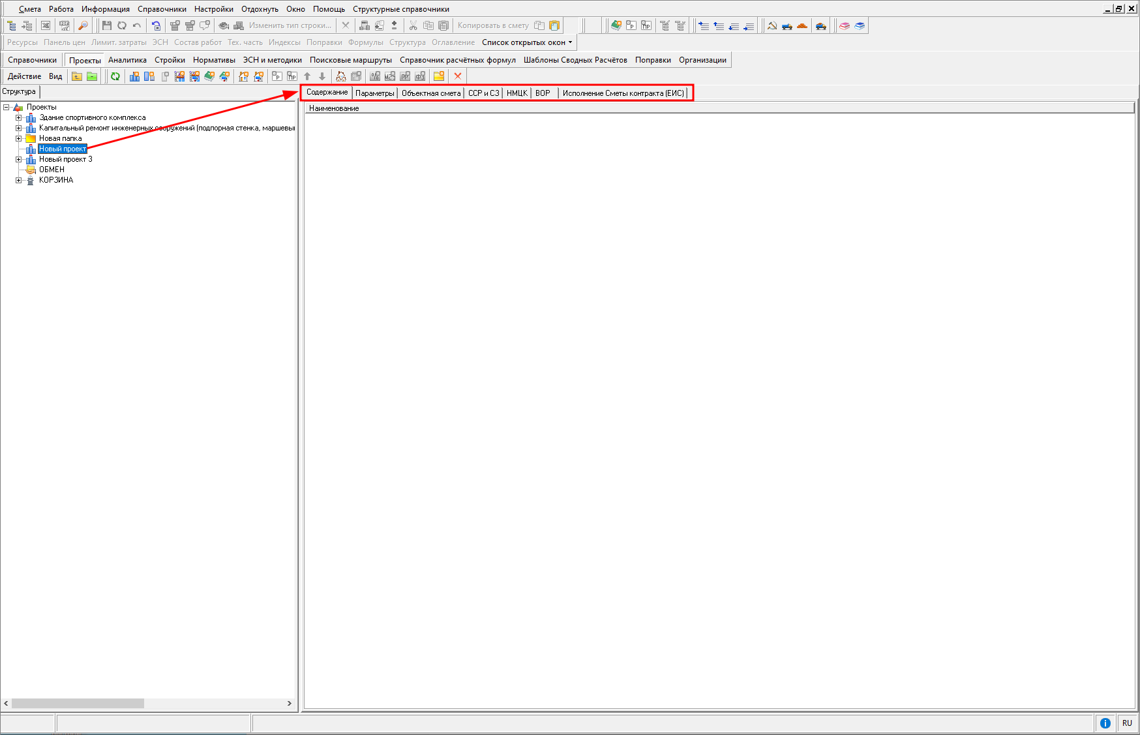
Task: Click the magnifying glass search icon
Action: [83, 25]
